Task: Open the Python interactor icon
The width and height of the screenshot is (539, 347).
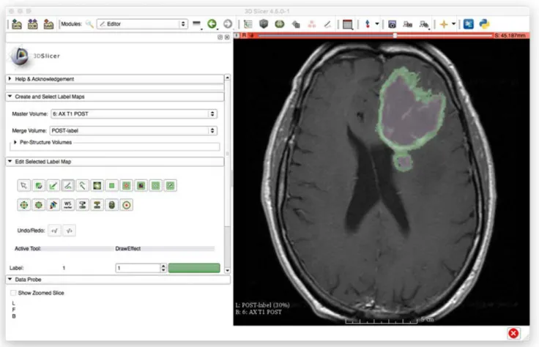Action: point(484,23)
